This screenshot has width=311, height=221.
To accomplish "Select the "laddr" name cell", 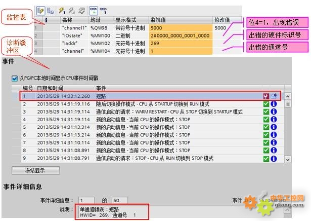I will 74,43.
